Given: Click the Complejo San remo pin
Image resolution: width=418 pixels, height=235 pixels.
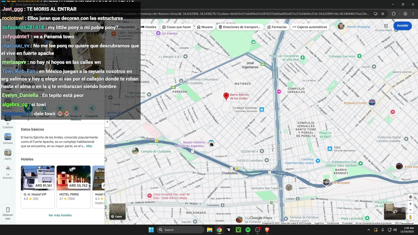Looking at the screenshot, I should point(360,56).
